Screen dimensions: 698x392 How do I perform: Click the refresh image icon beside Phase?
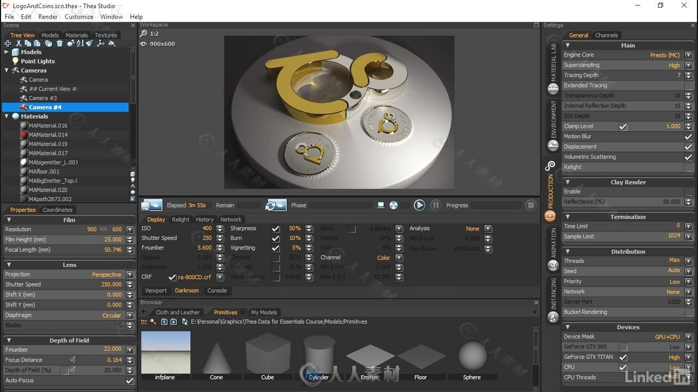point(276,205)
